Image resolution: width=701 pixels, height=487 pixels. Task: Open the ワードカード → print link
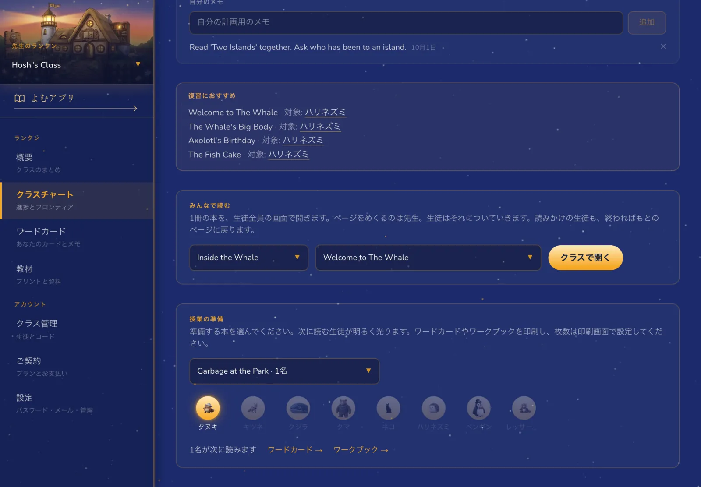[x=295, y=450]
